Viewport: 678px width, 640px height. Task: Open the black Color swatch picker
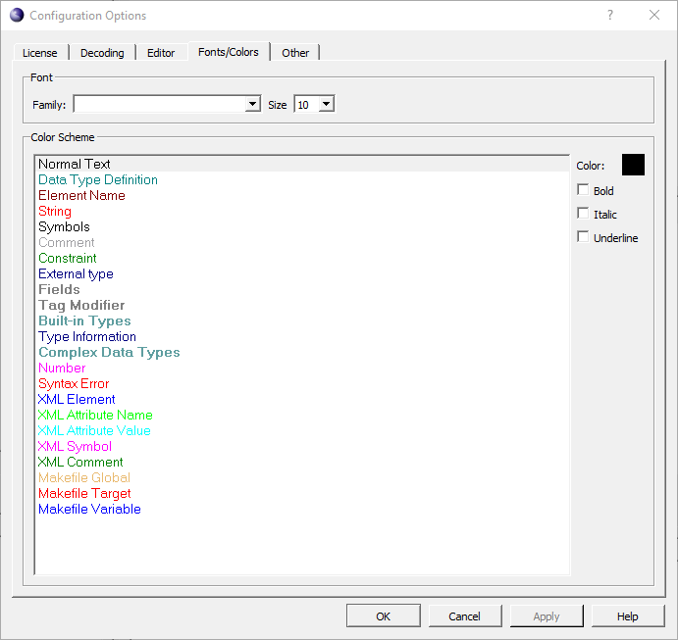(x=633, y=165)
